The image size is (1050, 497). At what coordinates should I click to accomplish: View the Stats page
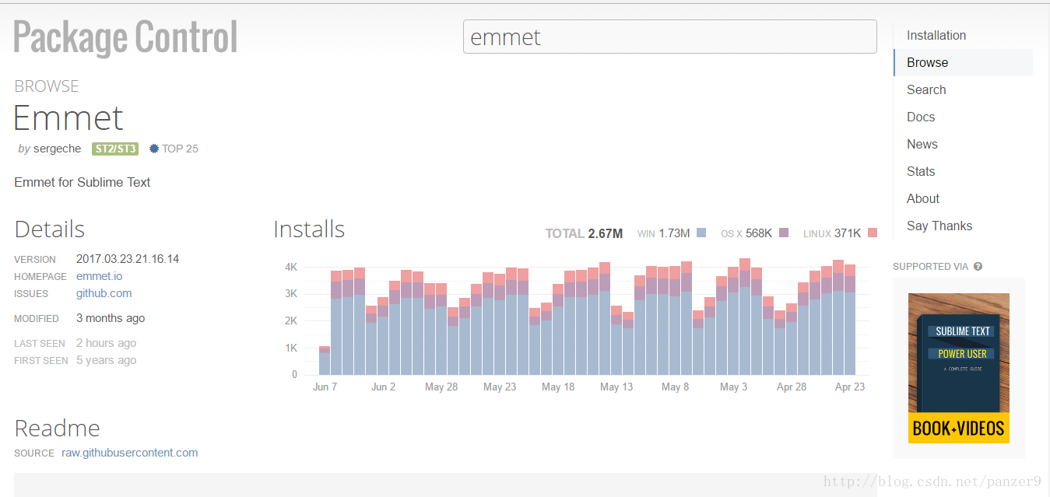(x=921, y=171)
